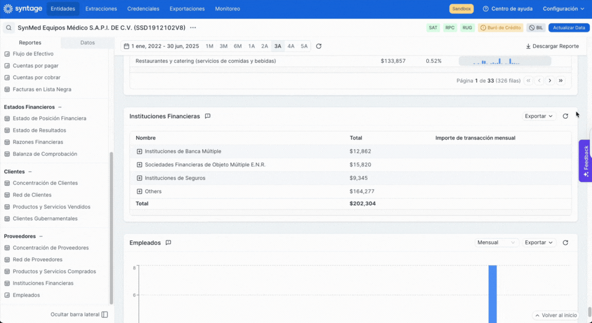
Task: Open the Monitoreo top menu
Action: 228,9
